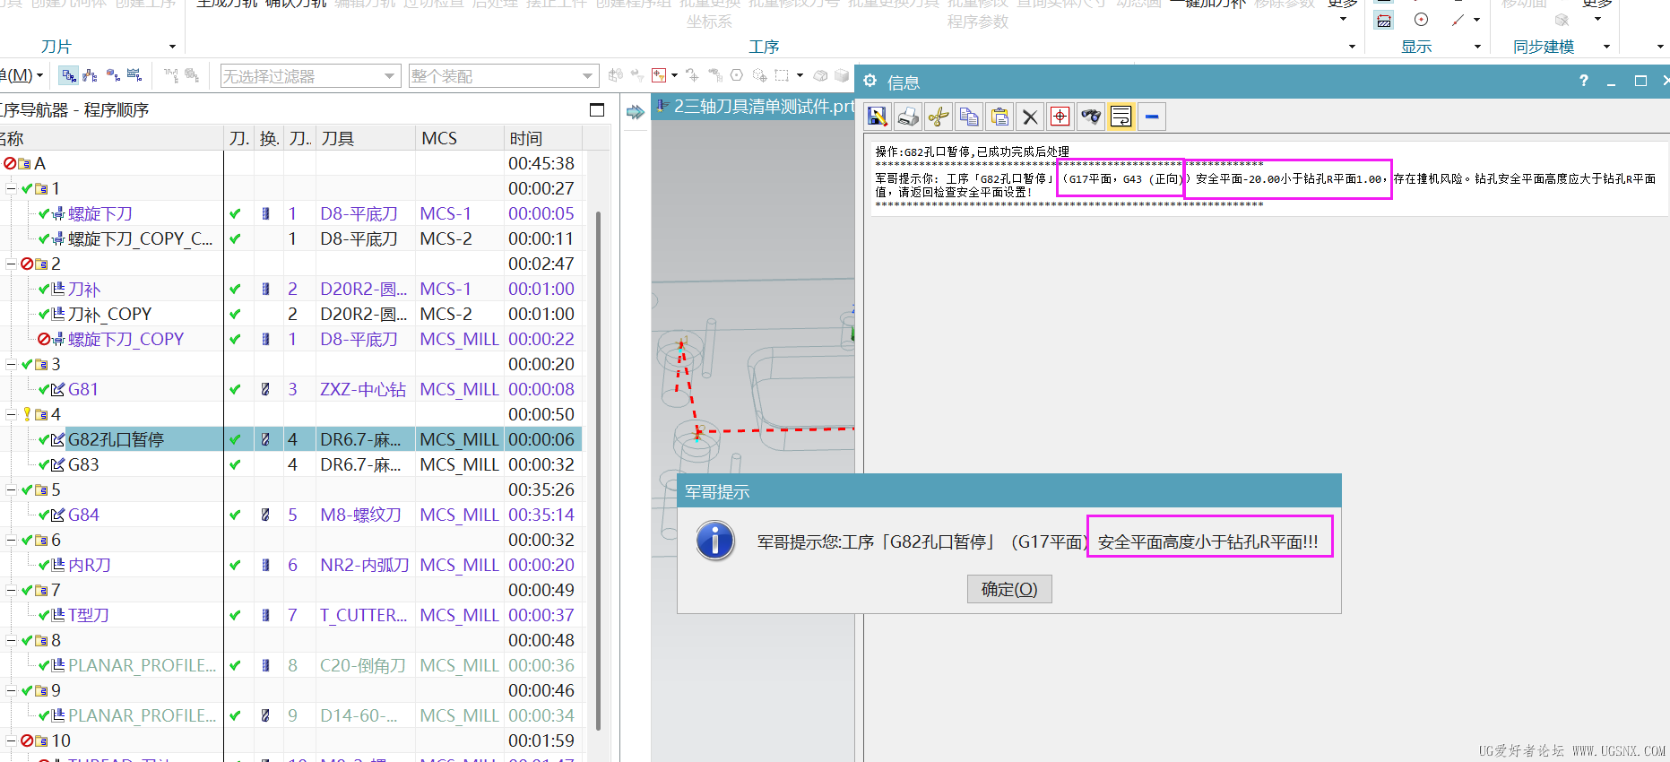Screen dimensions: 1670x762
Task: Toggle green check for G81 row toolpath column
Action: (x=235, y=389)
